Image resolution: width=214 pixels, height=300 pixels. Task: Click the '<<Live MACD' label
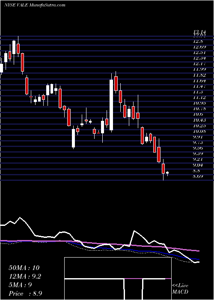[180, 289]
